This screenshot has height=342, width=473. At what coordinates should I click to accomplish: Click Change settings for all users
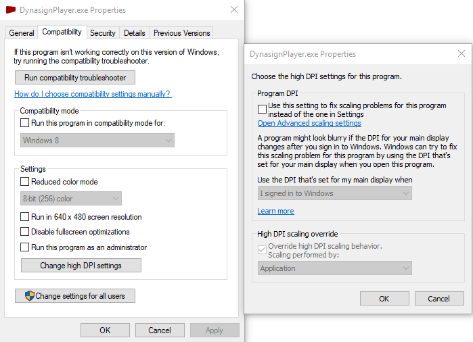[75, 296]
